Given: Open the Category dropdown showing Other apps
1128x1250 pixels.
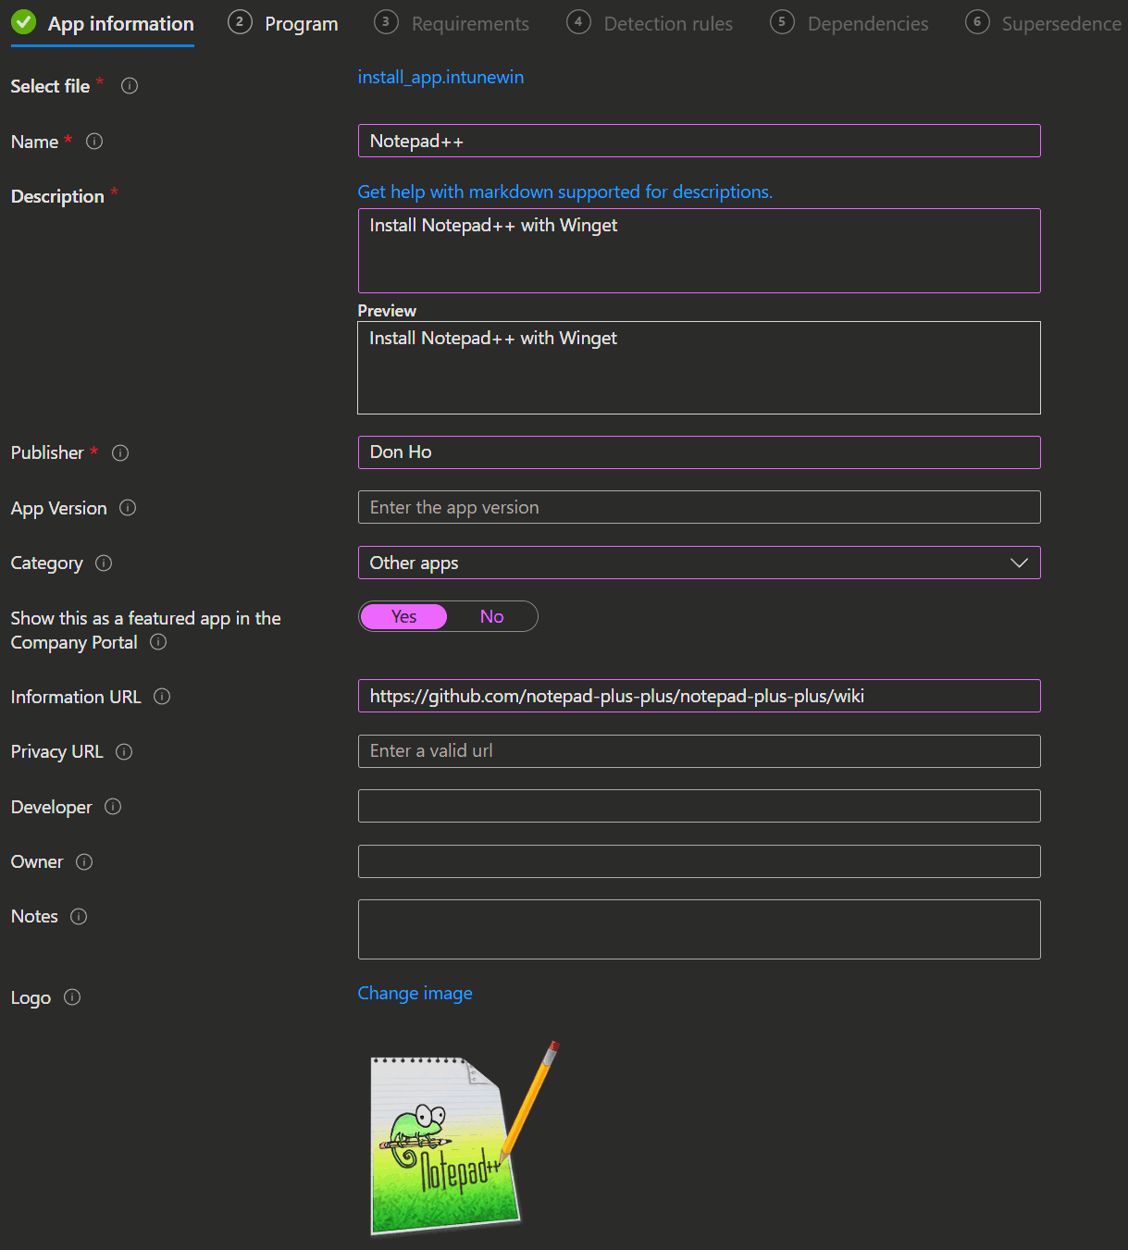Looking at the screenshot, I should pos(699,563).
